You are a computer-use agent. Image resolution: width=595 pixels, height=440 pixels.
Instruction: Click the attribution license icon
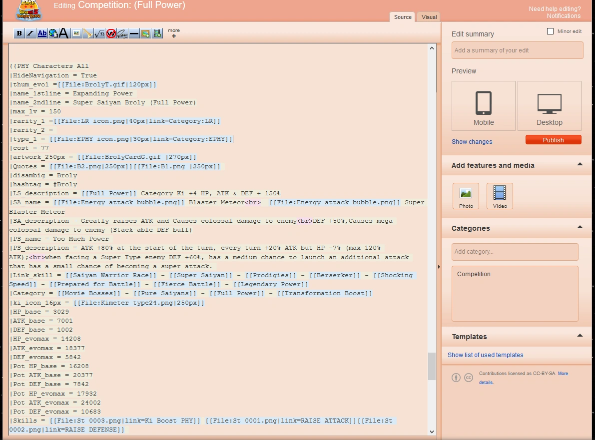(456, 378)
